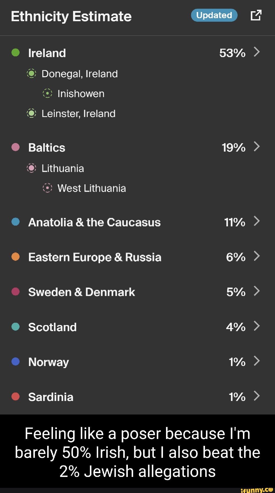The width and height of the screenshot is (275, 493).
Task: Expand the Sardinia 1% chevron
Action: pos(257,396)
